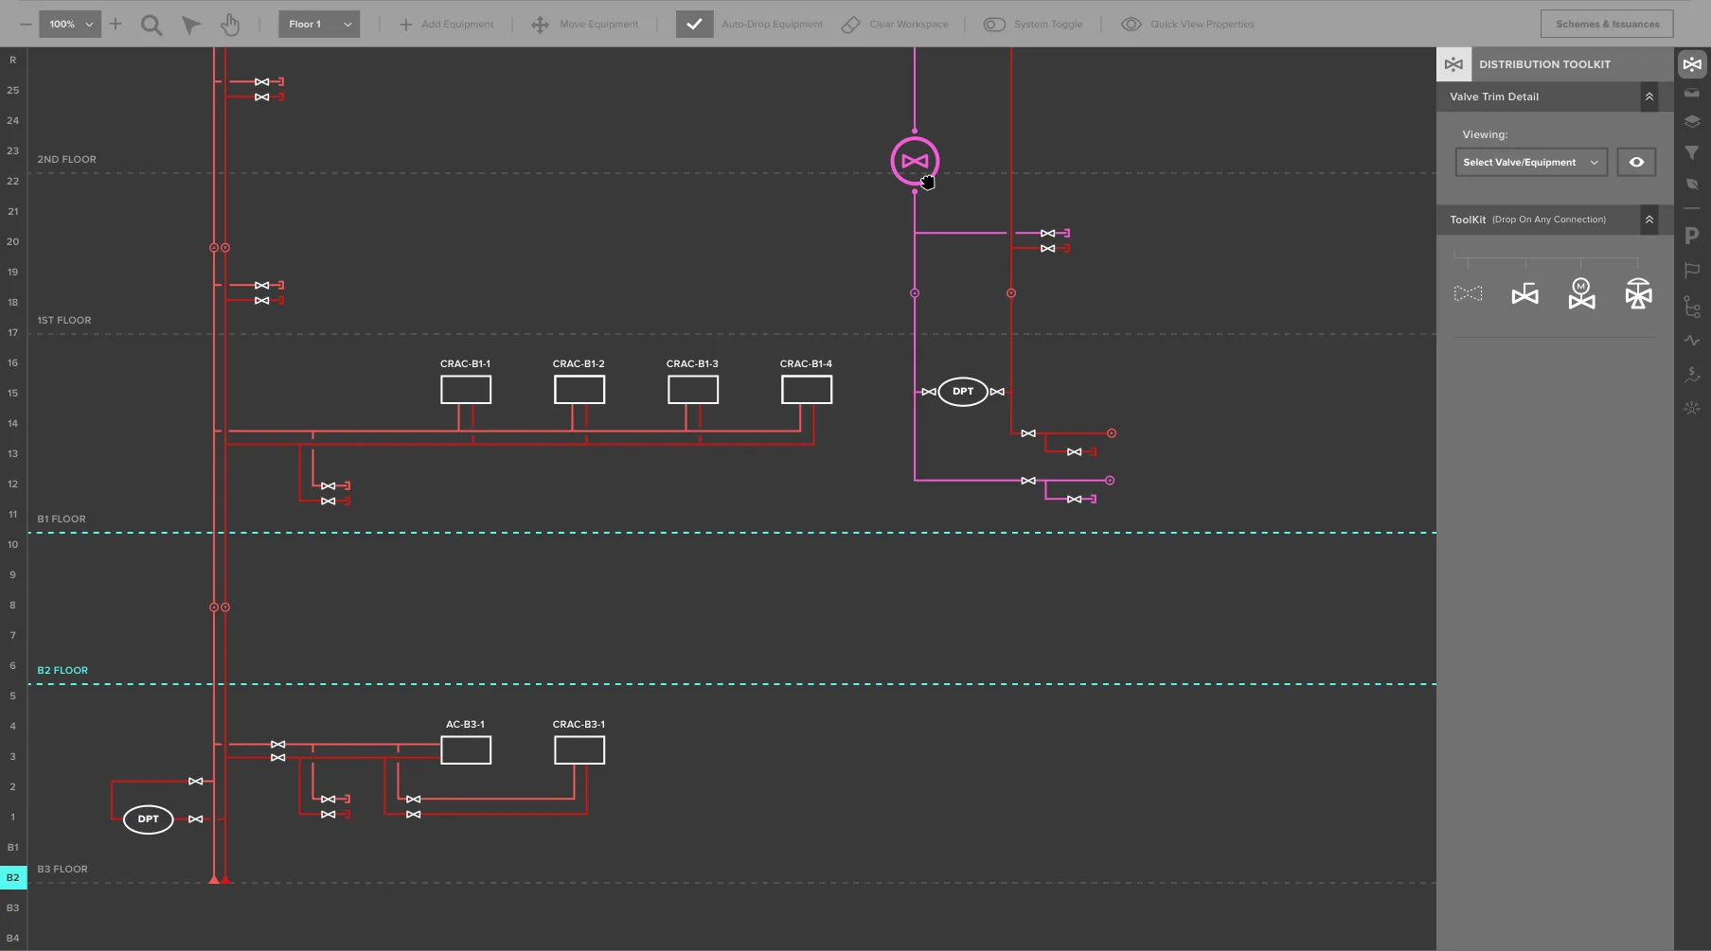1711x951 pixels.
Task: Toggle Quick View Properties eye
Action: point(1131,25)
